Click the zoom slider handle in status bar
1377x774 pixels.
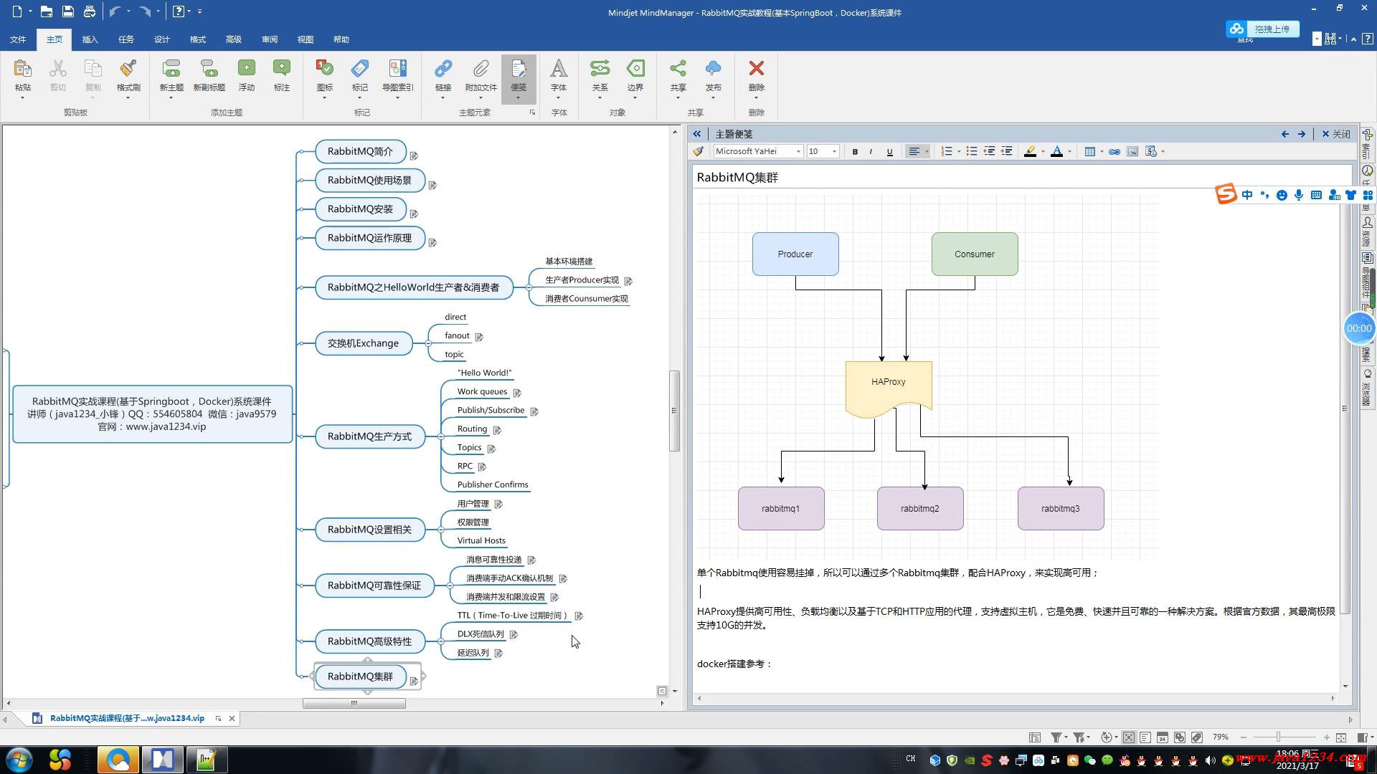(x=1277, y=737)
